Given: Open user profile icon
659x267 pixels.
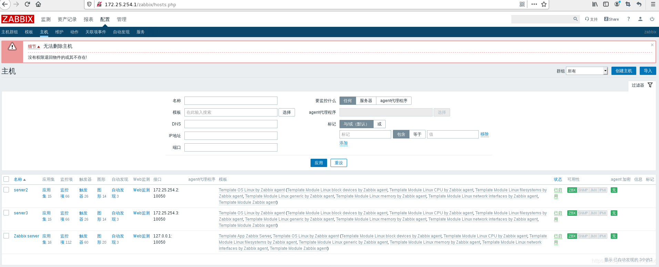Looking at the screenshot, I should coord(640,19).
